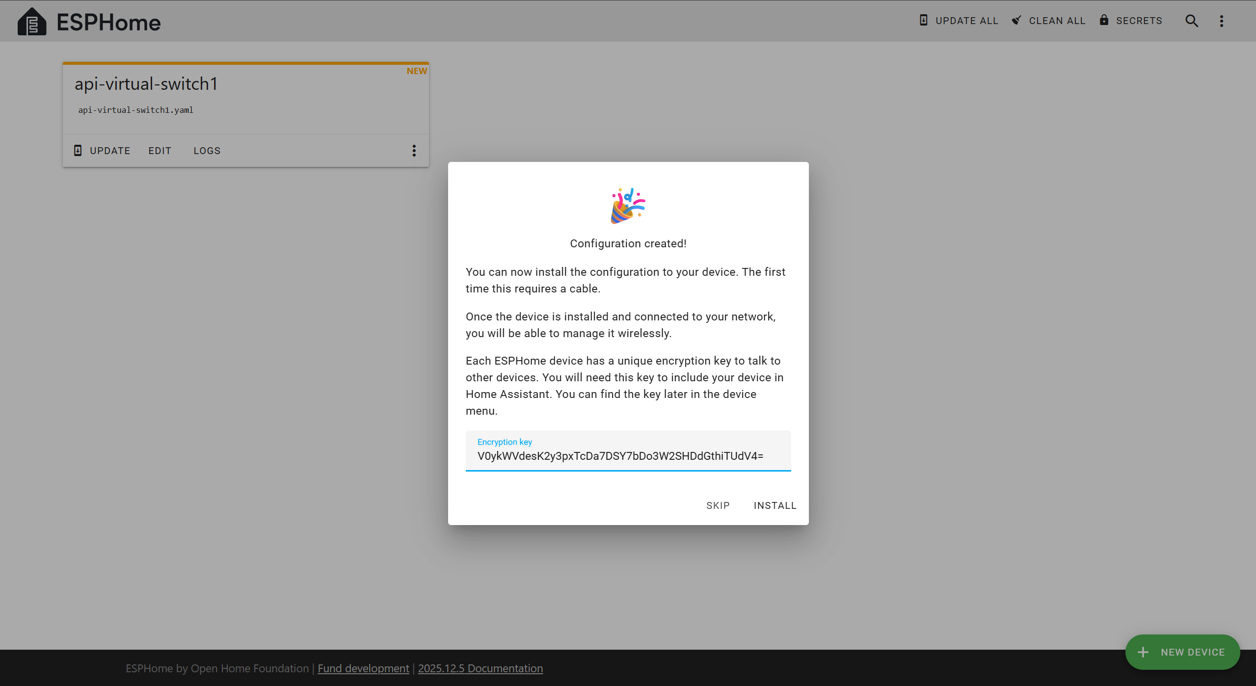
Task: Click the device card update icon
Action: pos(78,151)
